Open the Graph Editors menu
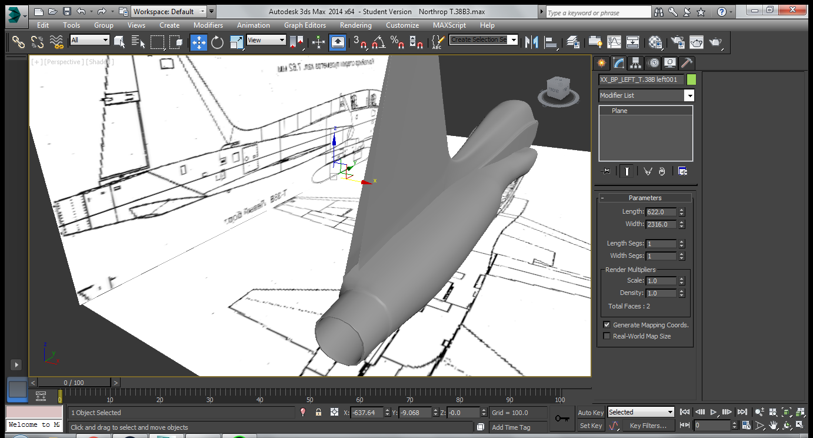The image size is (813, 438). point(305,25)
